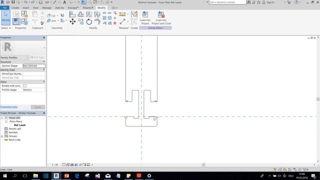Close the Properties palette
This screenshot has height=180, width=320.
44,37
